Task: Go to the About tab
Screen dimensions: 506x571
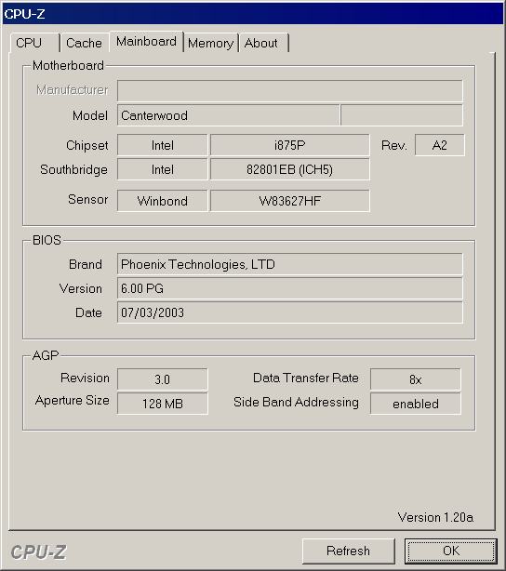Action: [x=263, y=43]
